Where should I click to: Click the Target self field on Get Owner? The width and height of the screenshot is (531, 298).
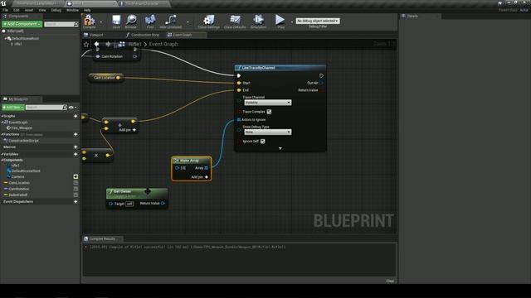[x=129, y=204]
